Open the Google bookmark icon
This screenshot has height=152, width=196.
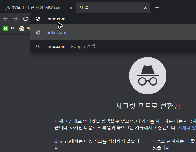click(x=22, y=29)
